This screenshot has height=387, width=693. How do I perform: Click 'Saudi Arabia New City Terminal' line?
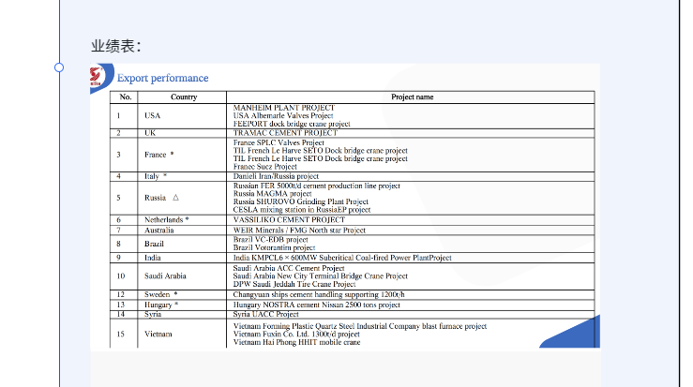pyautogui.click(x=321, y=276)
